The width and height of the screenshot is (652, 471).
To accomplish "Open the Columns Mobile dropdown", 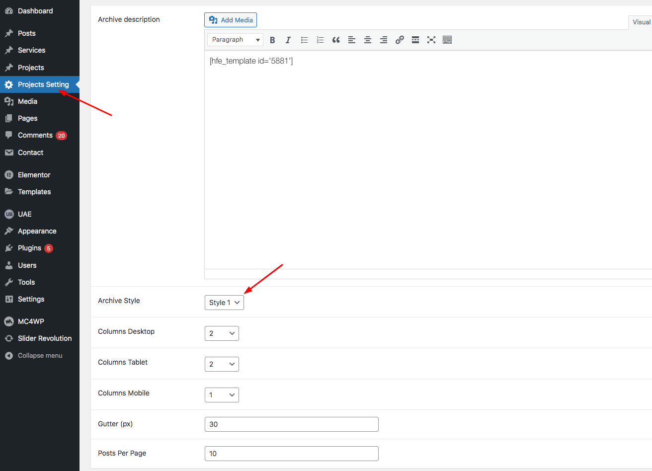I will click(x=222, y=395).
